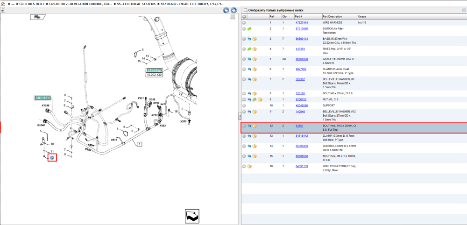Click green arrow icon in RIVET 445394 row
This screenshot has height=225, width=467.
(249, 49)
